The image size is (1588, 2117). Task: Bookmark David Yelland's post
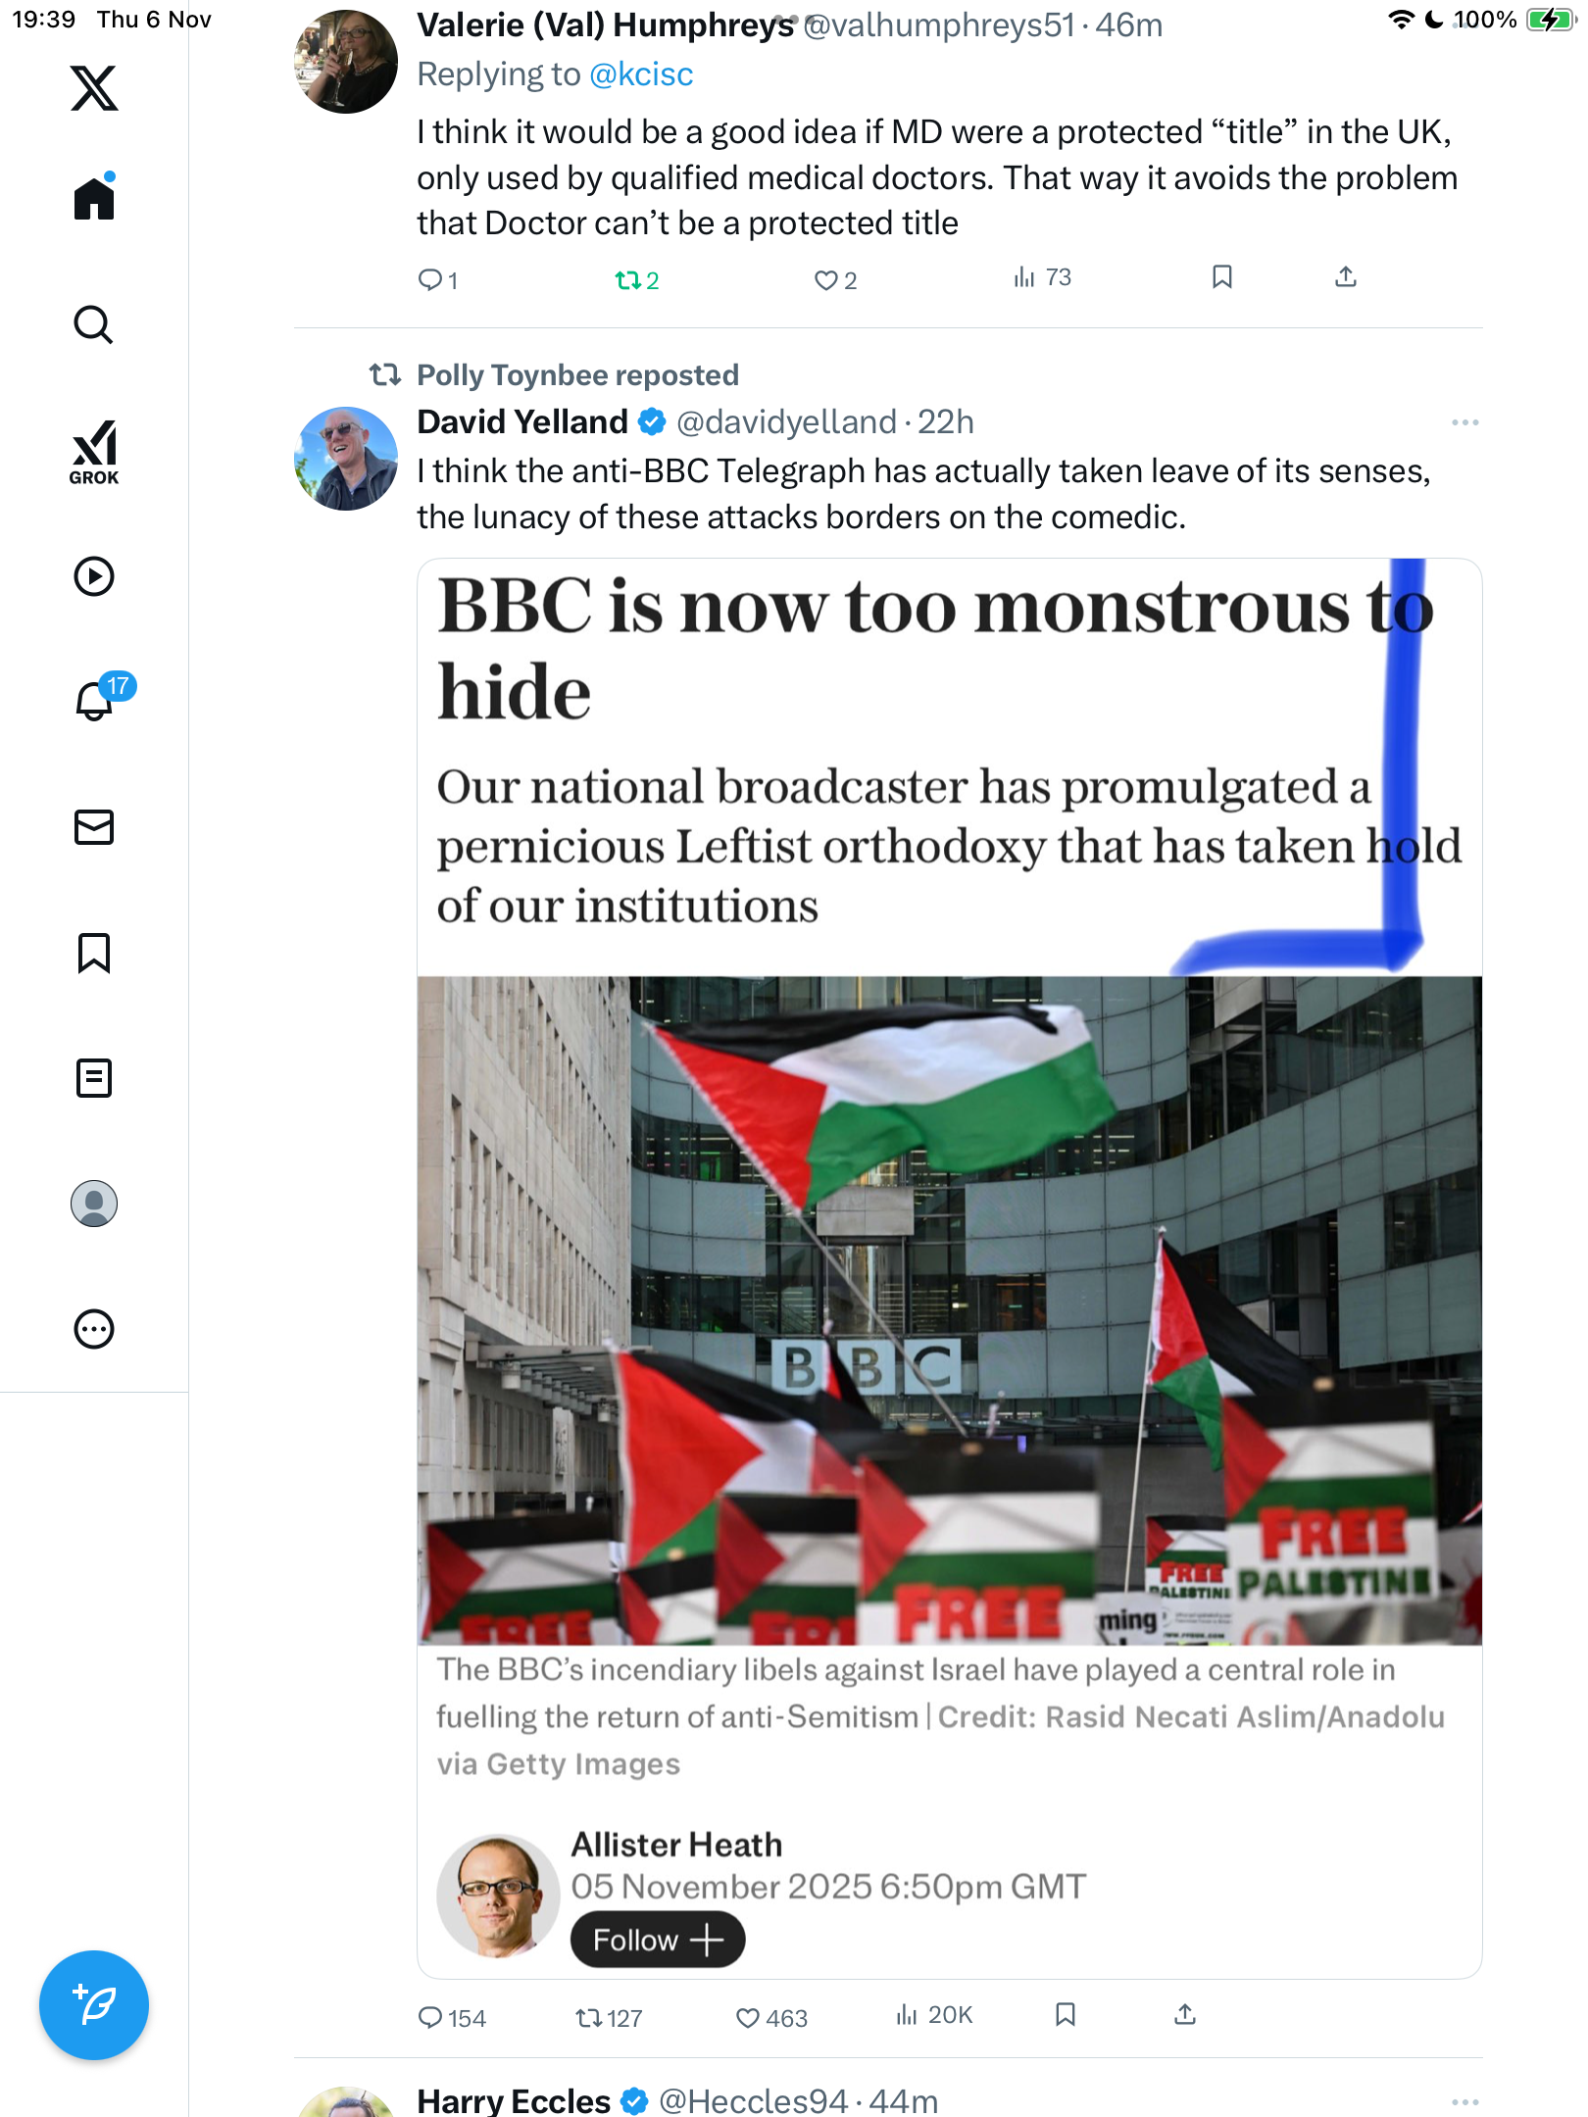click(x=1066, y=2015)
